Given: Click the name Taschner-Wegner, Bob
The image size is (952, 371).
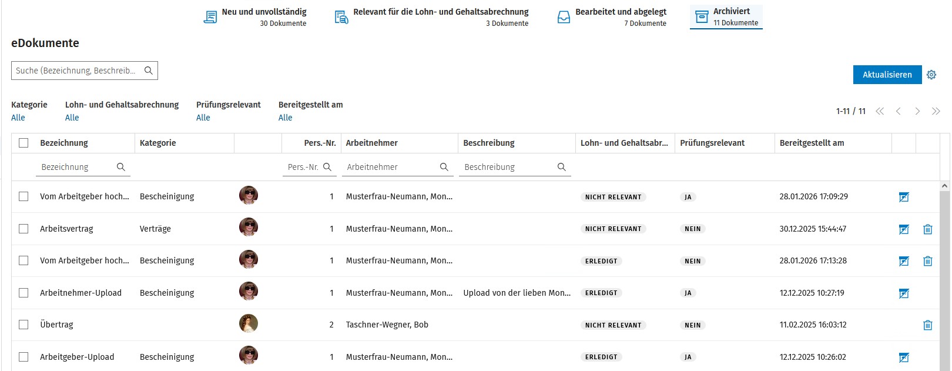Looking at the screenshot, I should pyautogui.click(x=387, y=325).
